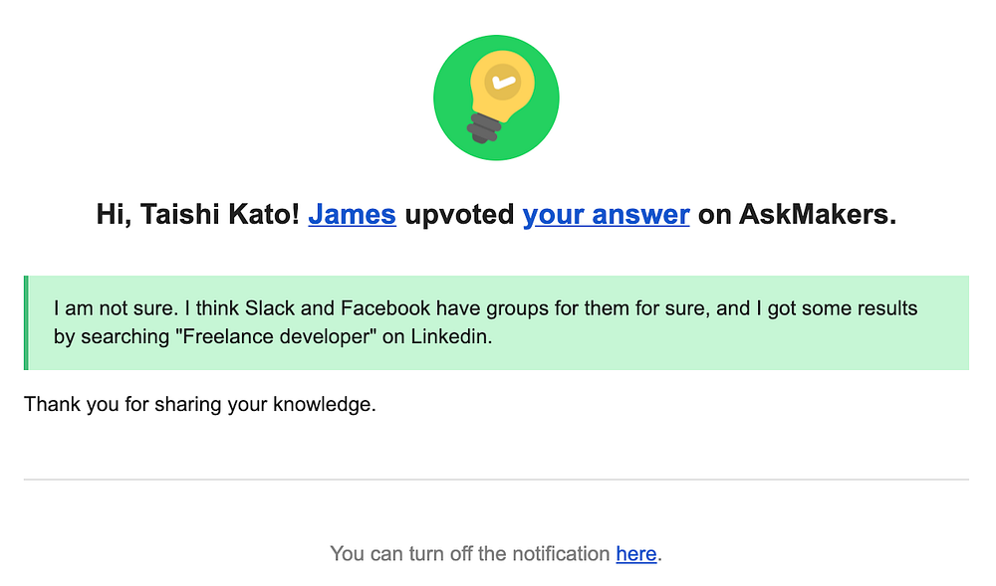Open the "your answer" link
Image resolution: width=996 pixels, height=586 pixels.
point(606,214)
